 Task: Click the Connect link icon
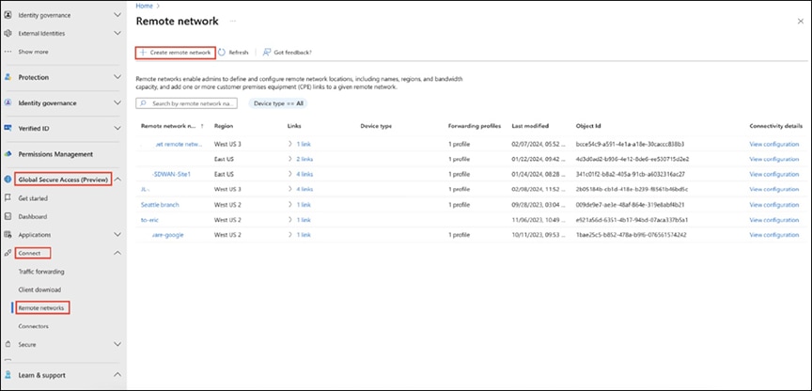tap(8, 253)
